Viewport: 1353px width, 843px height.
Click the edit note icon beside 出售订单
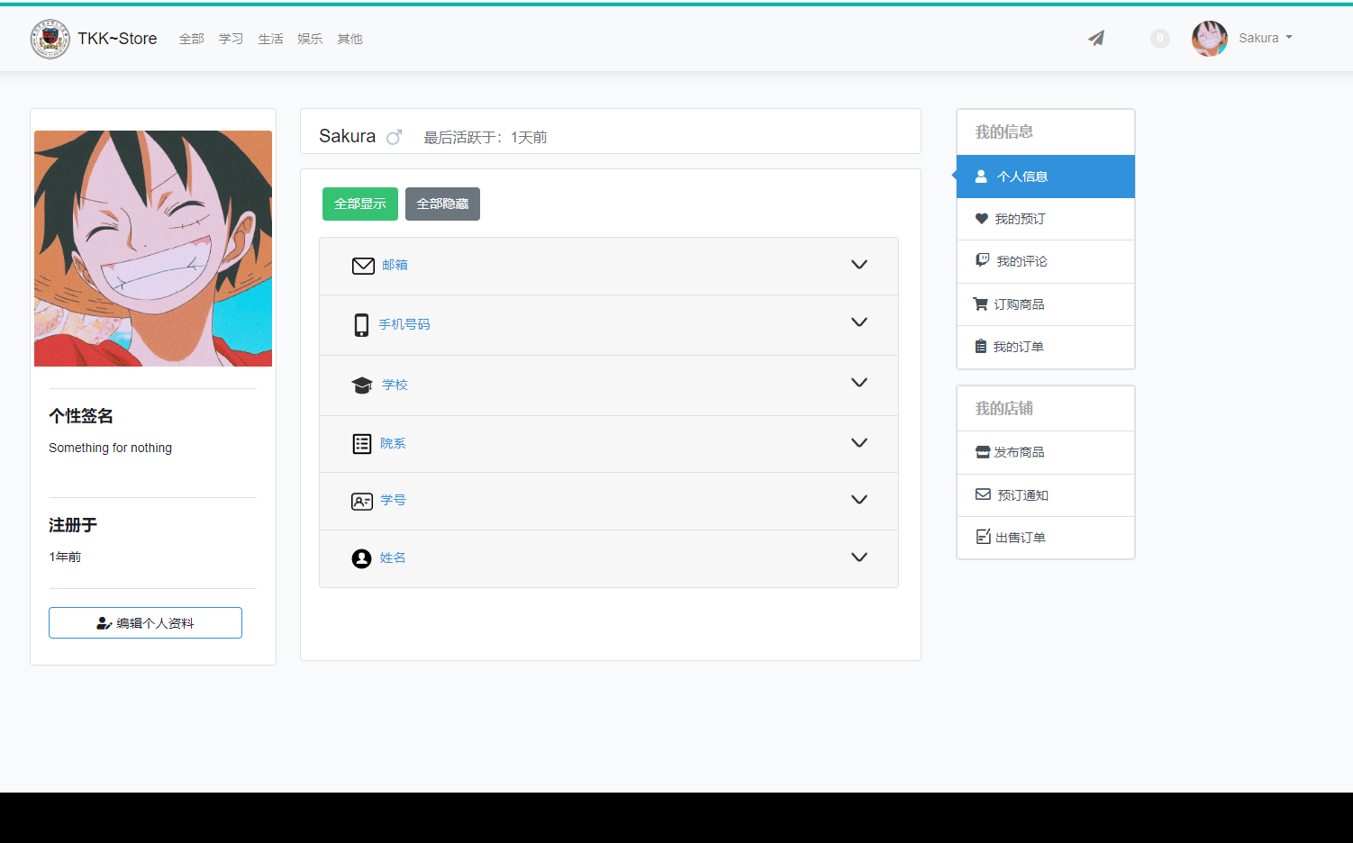pos(984,537)
